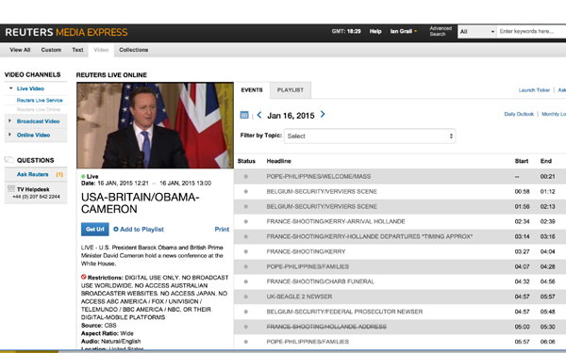This screenshot has width=566, height=353.
Task: Click the red Restrictions icon
Action: point(83,277)
